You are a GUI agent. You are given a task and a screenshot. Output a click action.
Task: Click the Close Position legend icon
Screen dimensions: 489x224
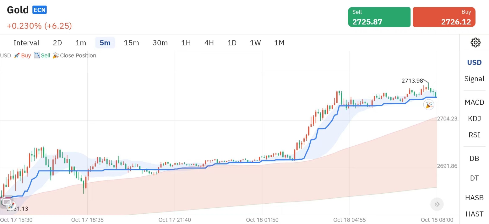pos(56,55)
